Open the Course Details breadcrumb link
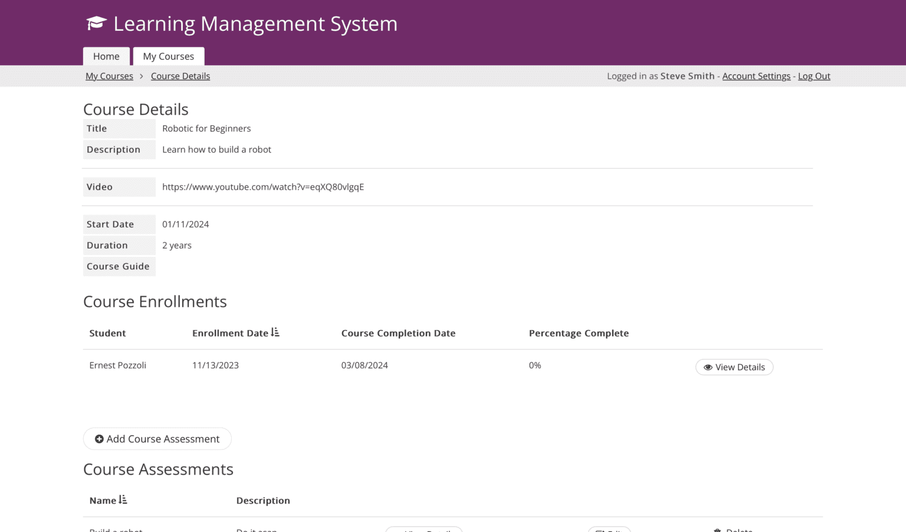The width and height of the screenshot is (906, 532). tap(180, 76)
